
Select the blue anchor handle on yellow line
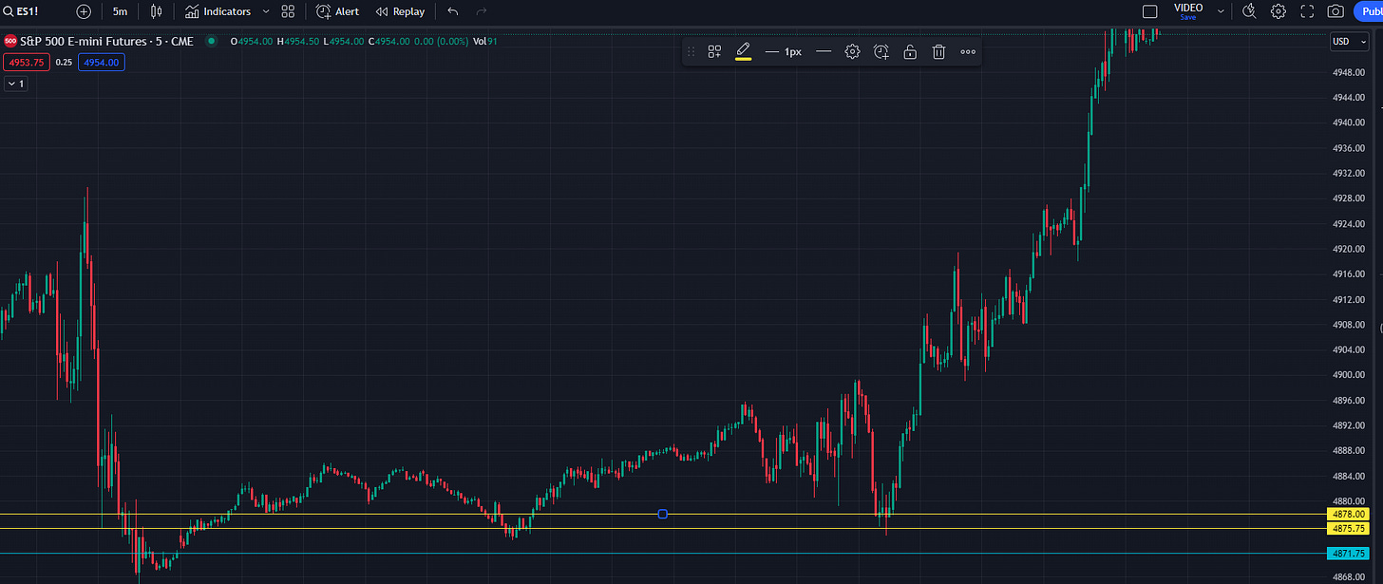pos(663,514)
